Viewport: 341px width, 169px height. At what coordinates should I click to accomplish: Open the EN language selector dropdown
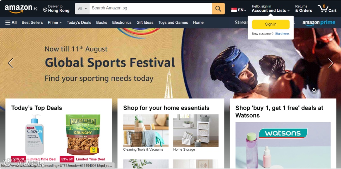click(x=239, y=10)
